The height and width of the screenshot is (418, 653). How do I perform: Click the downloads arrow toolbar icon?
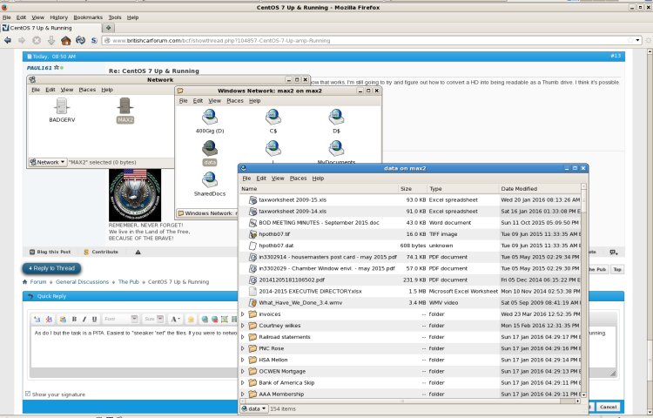click(51, 40)
